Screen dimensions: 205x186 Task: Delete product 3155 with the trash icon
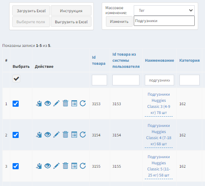[x=66, y=166]
